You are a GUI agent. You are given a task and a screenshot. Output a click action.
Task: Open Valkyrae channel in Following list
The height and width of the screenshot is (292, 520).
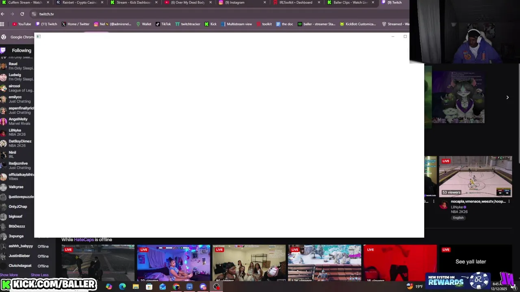[17, 187]
